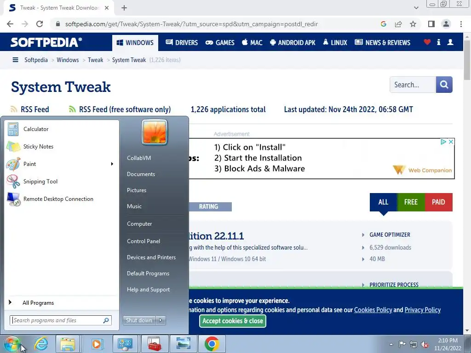Select the Games category tab

click(x=219, y=43)
